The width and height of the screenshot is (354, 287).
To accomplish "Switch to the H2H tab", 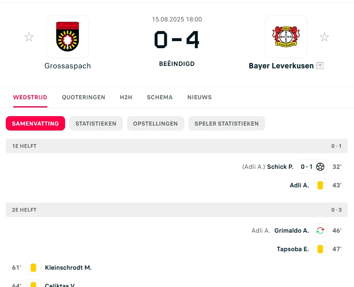I will 126,97.
